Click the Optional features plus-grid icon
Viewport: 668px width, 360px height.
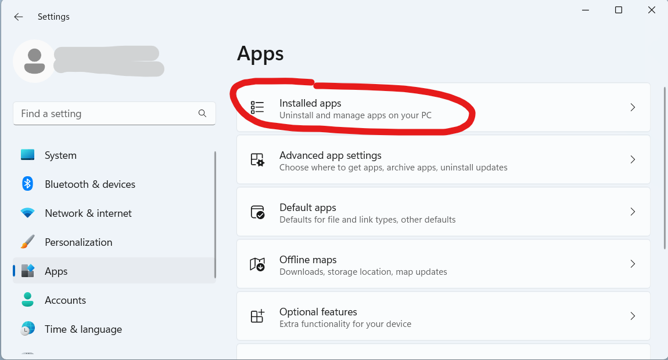click(257, 317)
